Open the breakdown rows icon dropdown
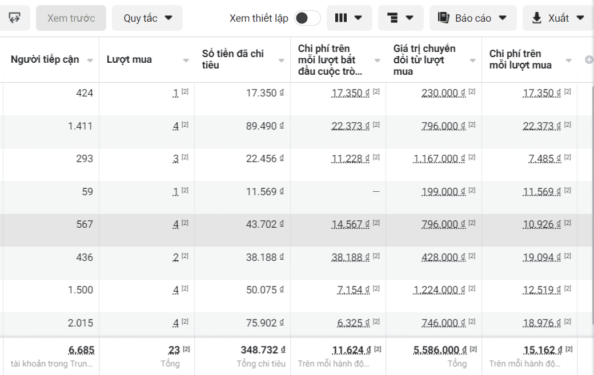 click(x=400, y=18)
